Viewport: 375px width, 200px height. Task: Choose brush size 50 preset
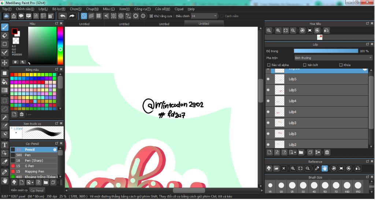pos(325,186)
